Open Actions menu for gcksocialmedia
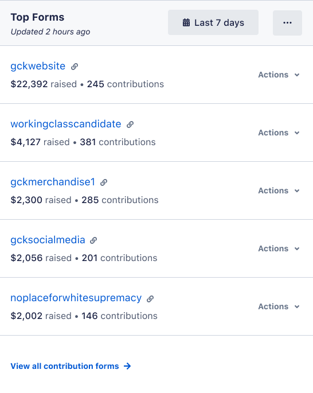This screenshot has width=313, height=393. [279, 248]
